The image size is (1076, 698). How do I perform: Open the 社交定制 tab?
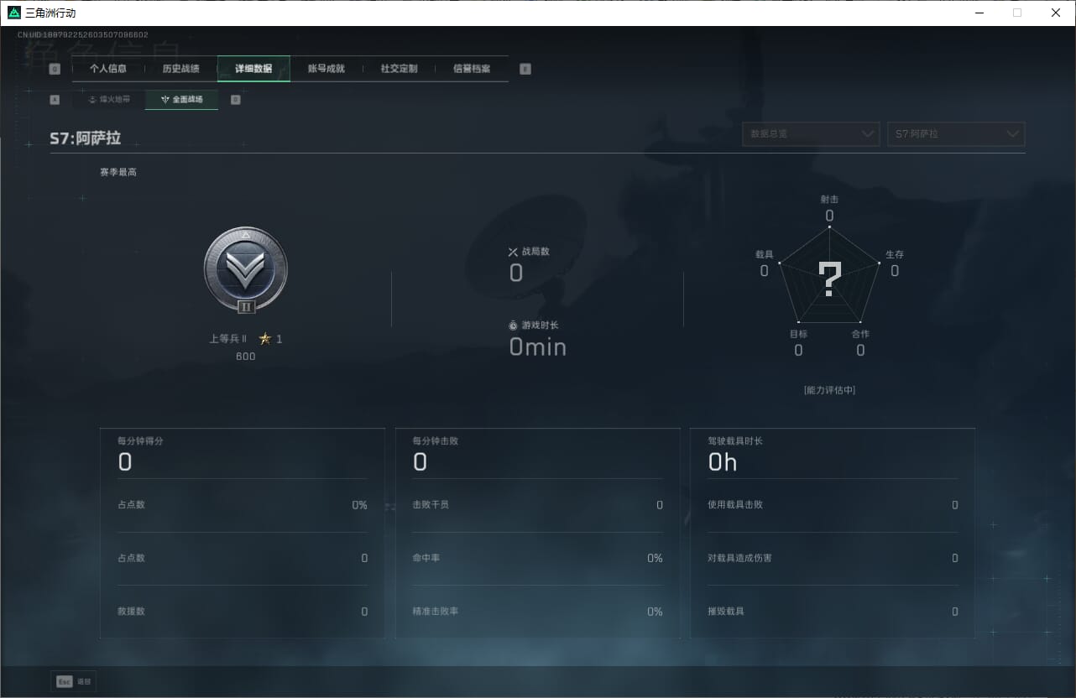coord(399,69)
